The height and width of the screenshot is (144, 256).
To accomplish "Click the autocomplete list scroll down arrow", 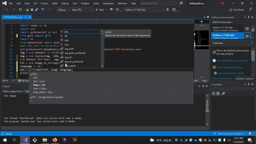I will pos(102,66).
